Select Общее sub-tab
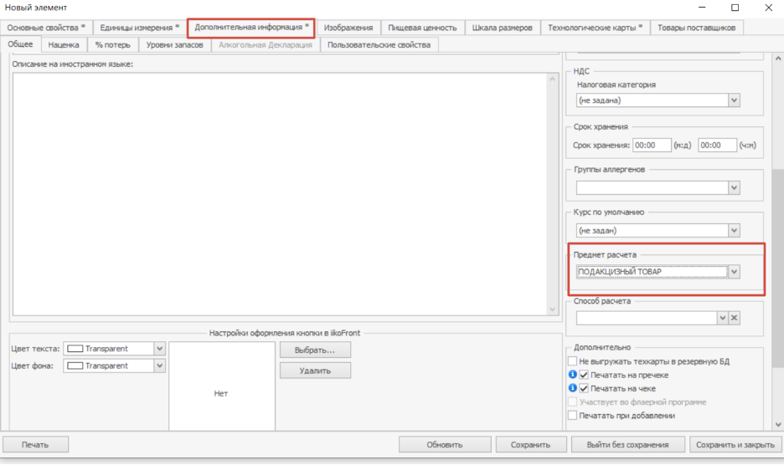This screenshot has width=784, height=465. [20, 44]
